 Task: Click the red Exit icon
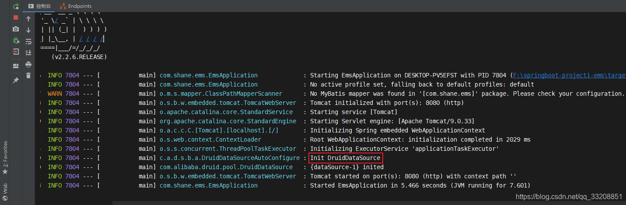coord(16,52)
